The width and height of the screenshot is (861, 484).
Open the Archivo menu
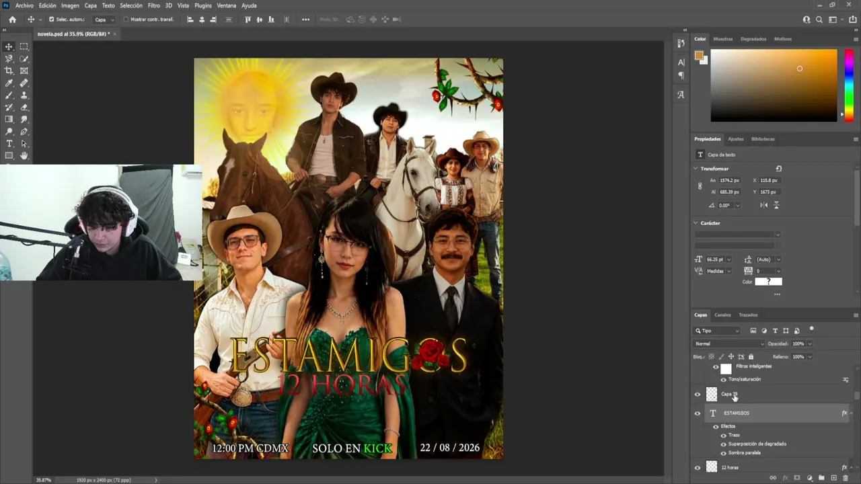click(24, 5)
